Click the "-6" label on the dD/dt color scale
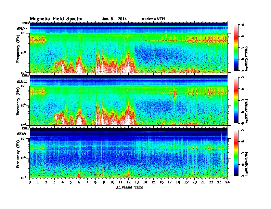This screenshot has height=209, width=271. tap(242, 89)
